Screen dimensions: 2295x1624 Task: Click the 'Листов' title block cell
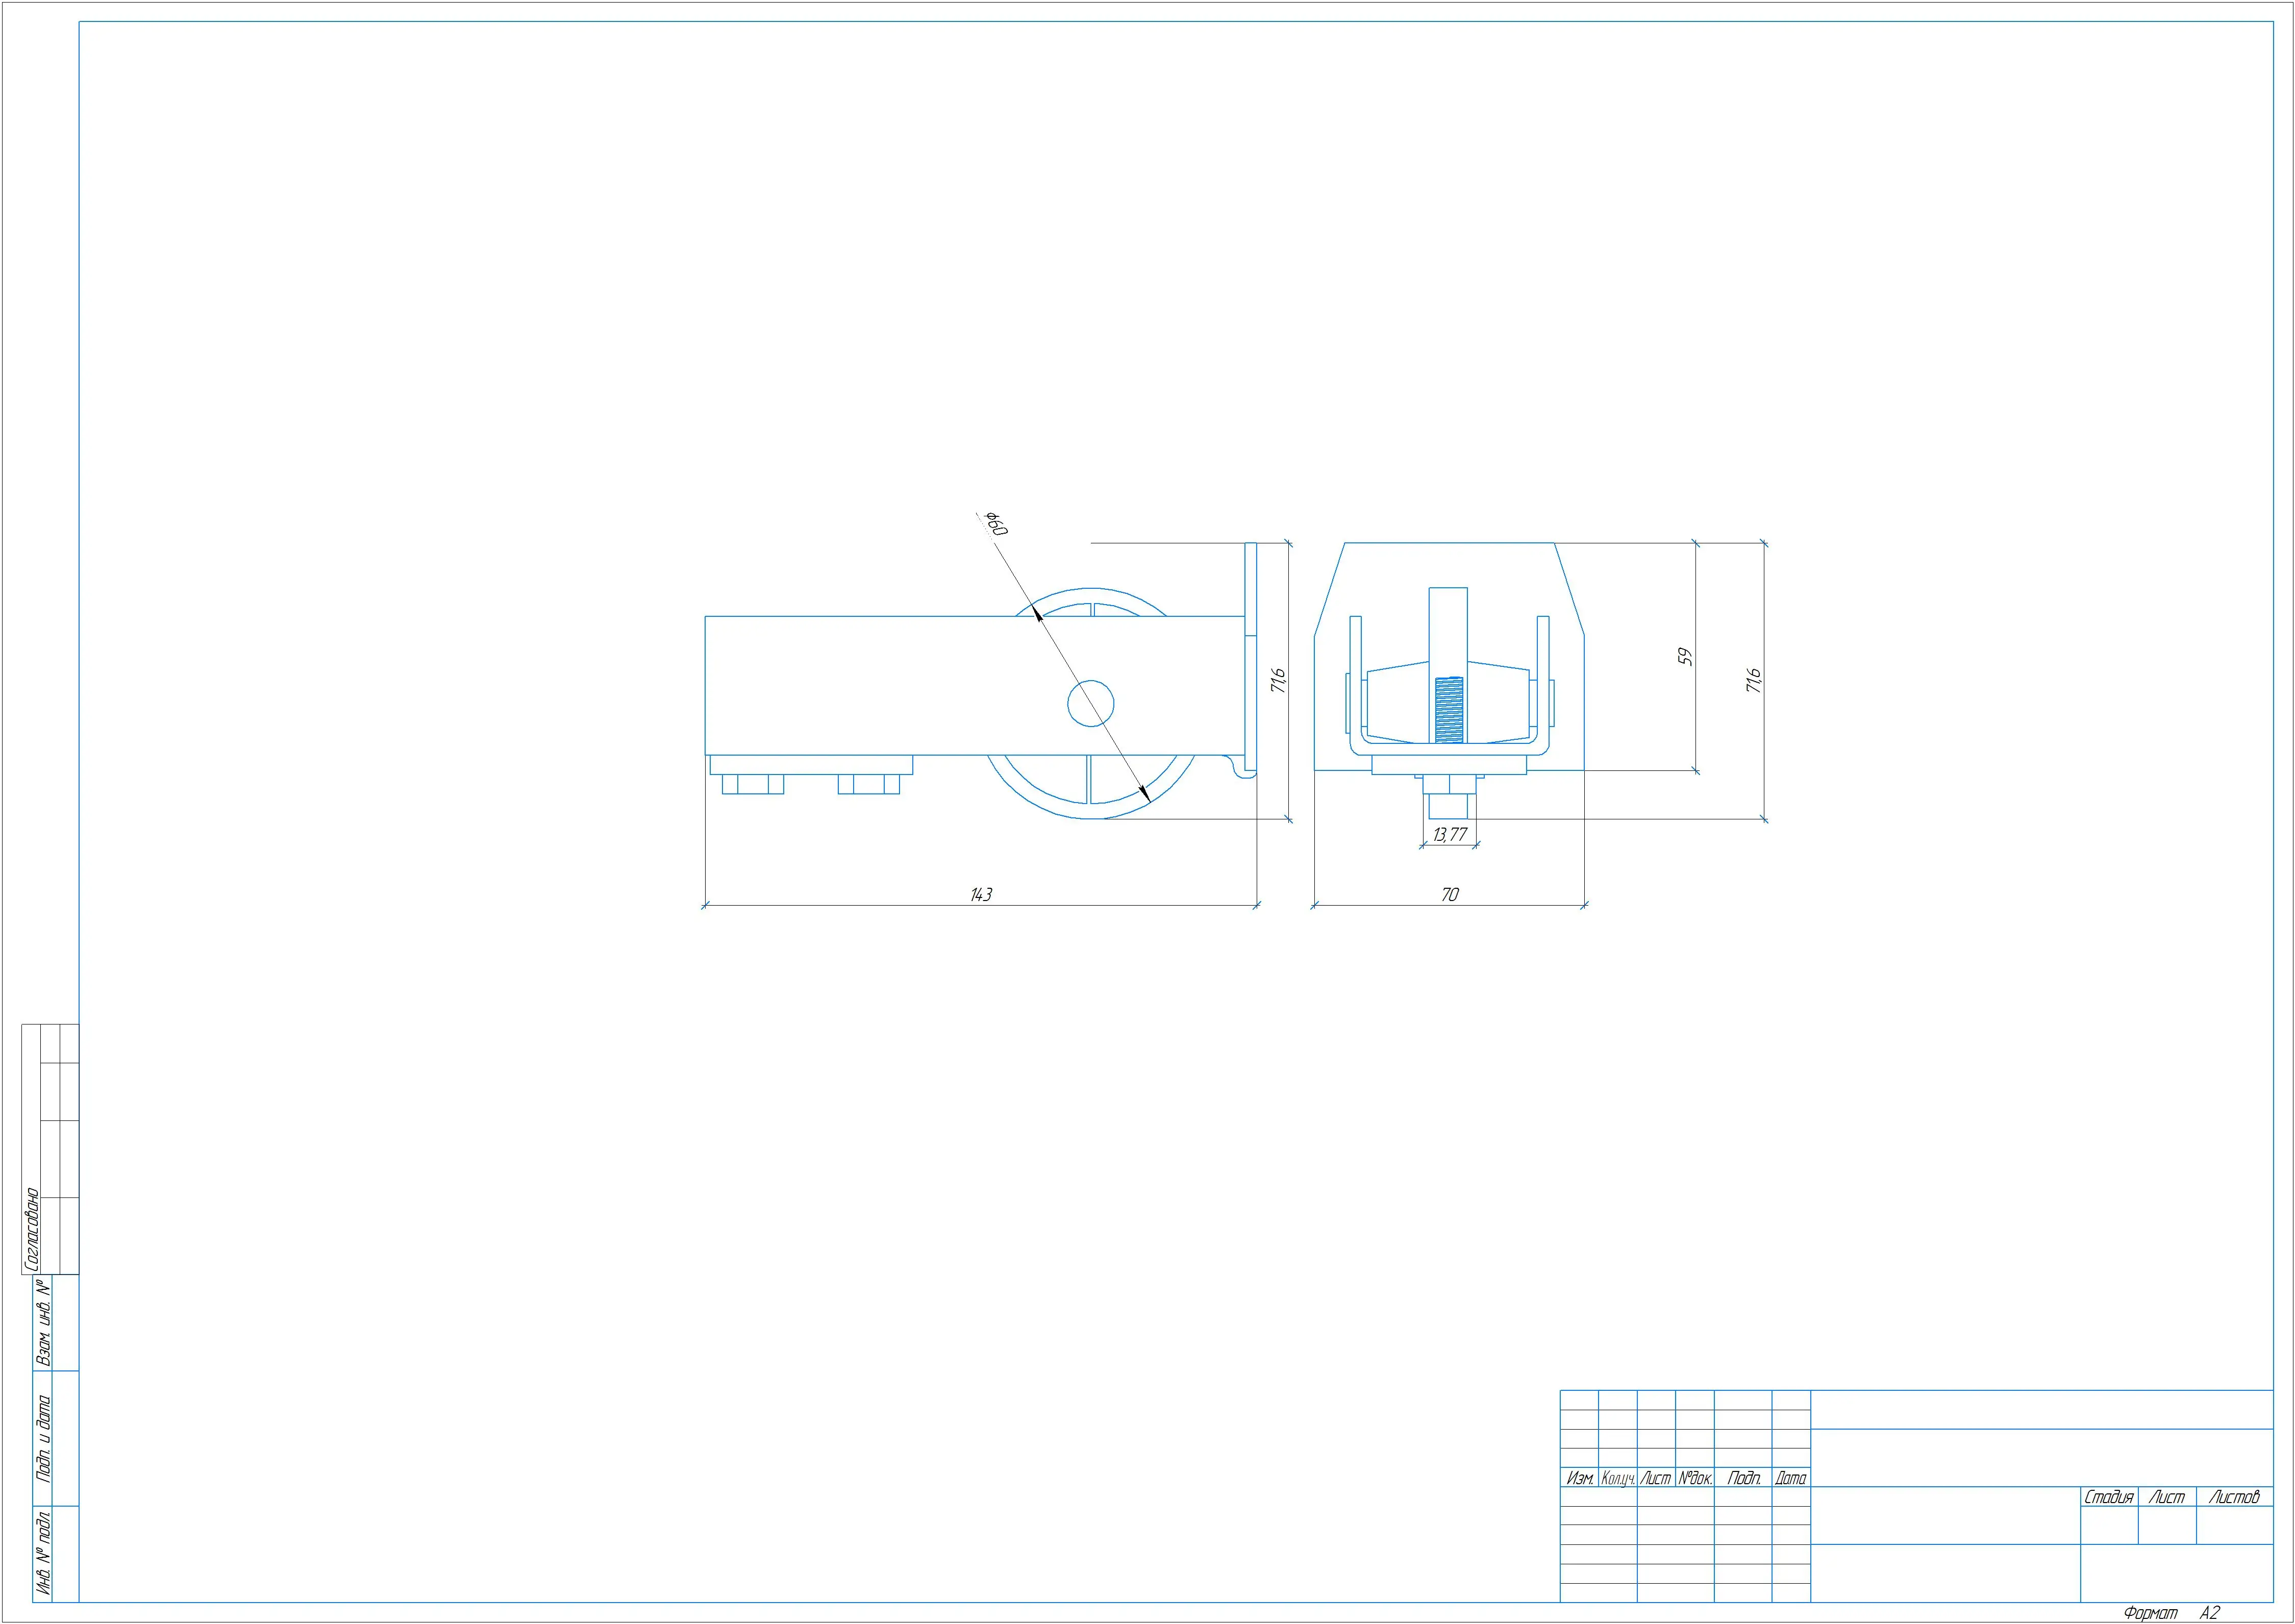(x=2234, y=1497)
